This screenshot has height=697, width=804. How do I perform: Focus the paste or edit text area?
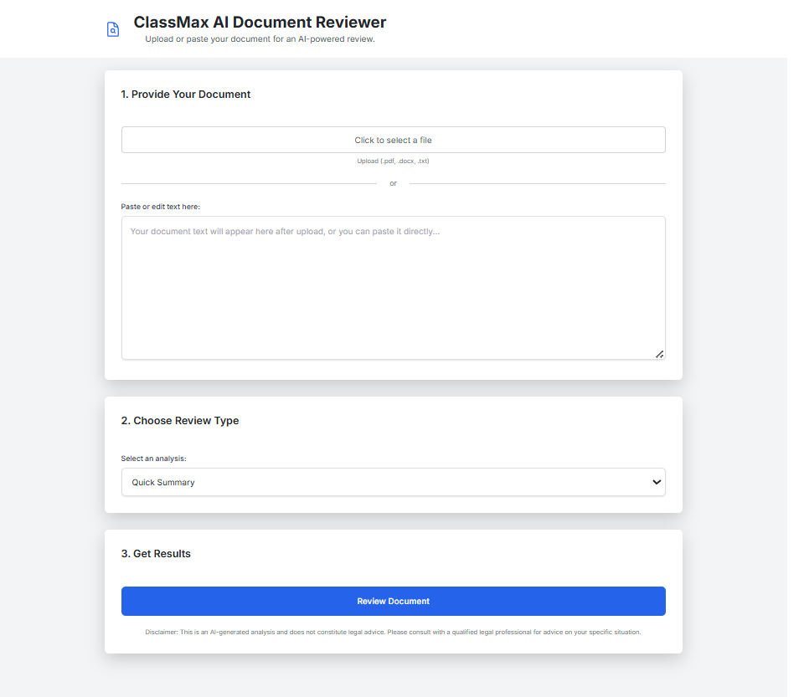[394, 288]
